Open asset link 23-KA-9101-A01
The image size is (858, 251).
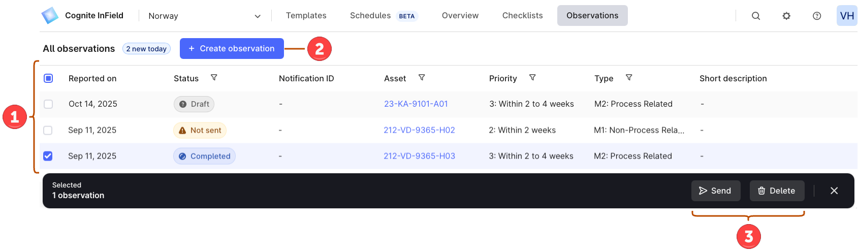[416, 104]
